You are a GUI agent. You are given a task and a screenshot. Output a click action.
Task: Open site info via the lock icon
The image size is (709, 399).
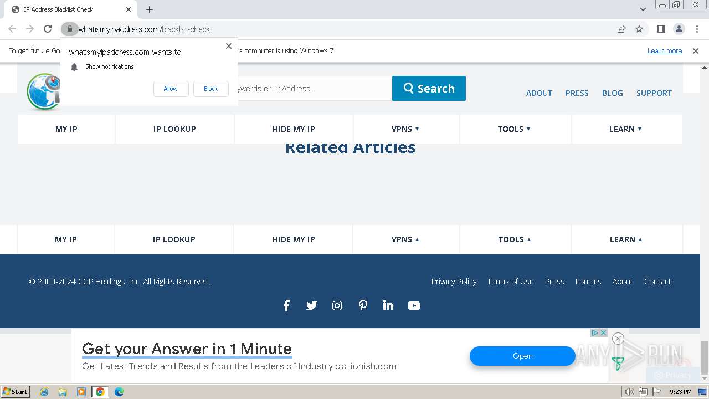coord(69,29)
